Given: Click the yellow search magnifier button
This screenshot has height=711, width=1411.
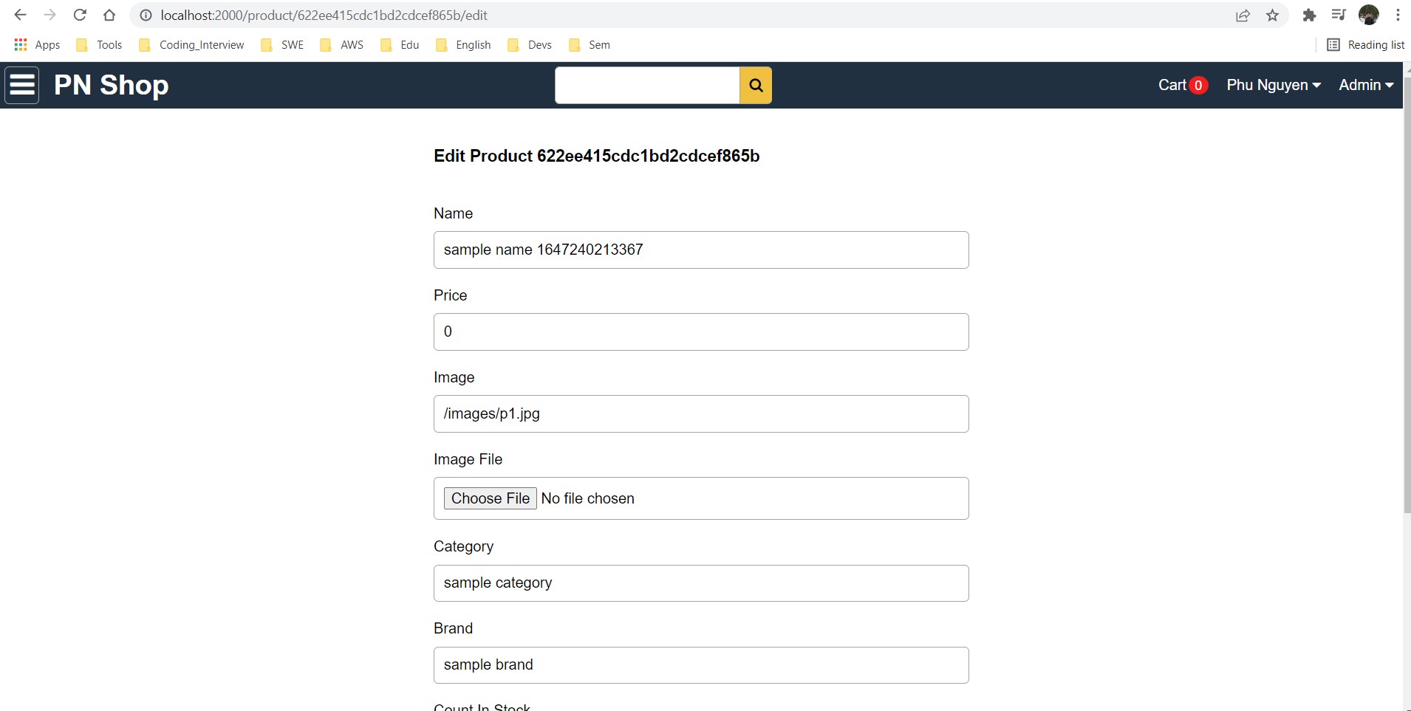Looking at the screenshot, I should [x=756, y=85].
